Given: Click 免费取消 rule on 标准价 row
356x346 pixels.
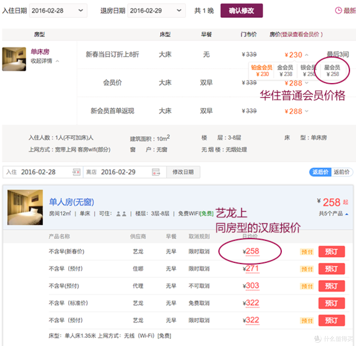Looking at the screenshot, I should pos(199,303).
